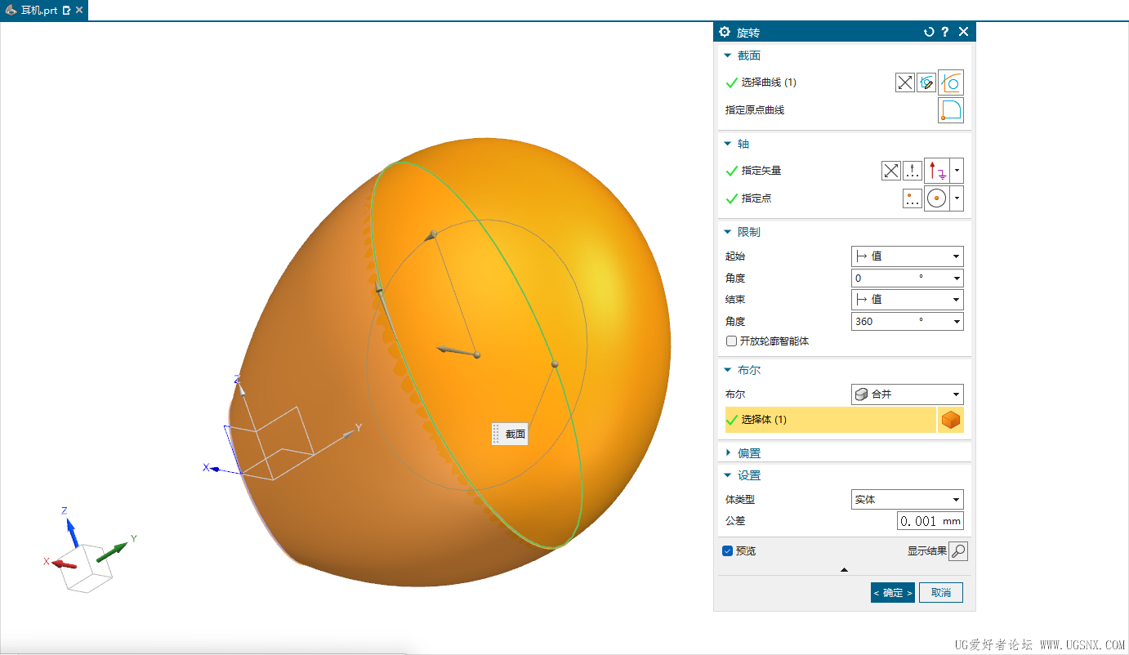
Task: Open help for the 旋转 dialog
Action: click(x=945, y=32)
